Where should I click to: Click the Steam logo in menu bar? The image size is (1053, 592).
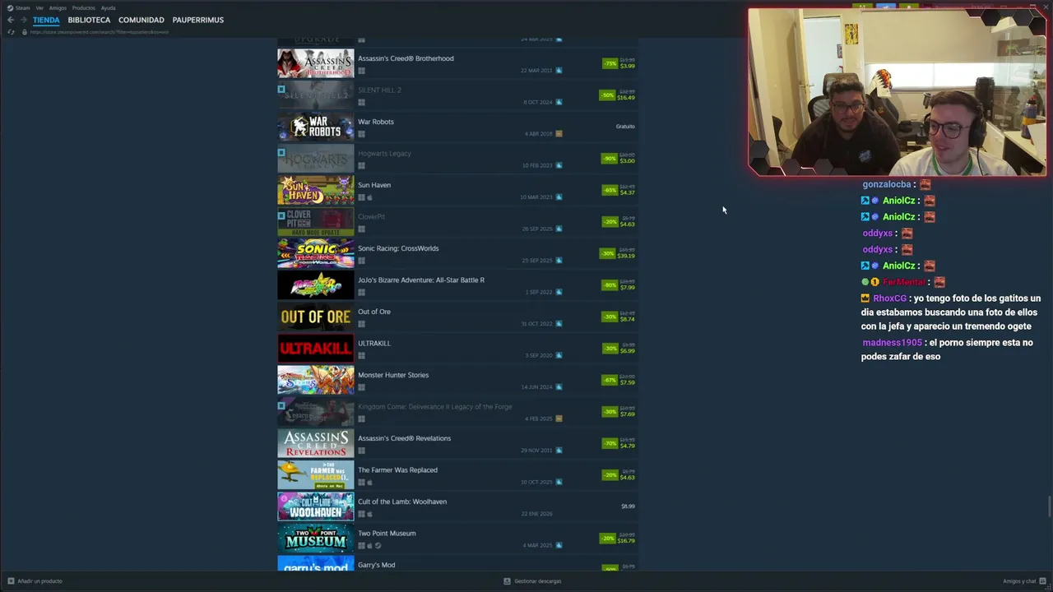(10, 7)
